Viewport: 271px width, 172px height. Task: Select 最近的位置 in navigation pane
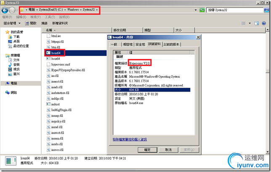pyautogui.click(x=19, y=46)
